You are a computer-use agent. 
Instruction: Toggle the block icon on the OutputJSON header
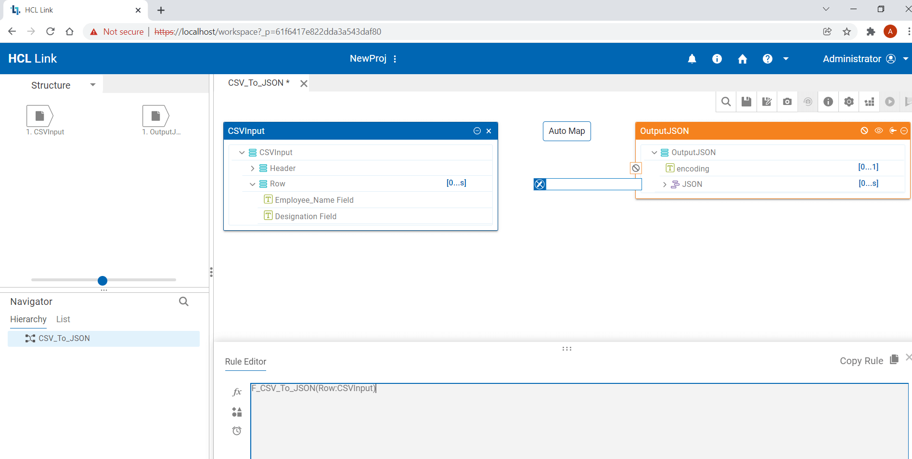(x=864, y=131)
